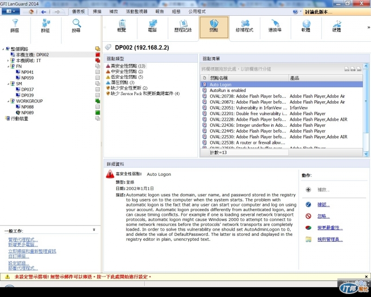Open the 電腦 computers view
371x297 pixels.
click(x=153, y=26)
